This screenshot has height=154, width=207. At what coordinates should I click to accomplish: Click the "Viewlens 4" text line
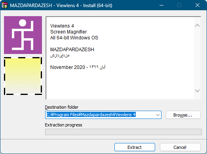click(62, 26)
